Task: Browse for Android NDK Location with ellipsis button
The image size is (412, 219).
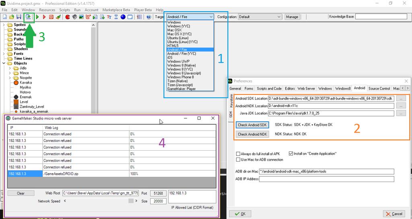Action: coord(401,106)
